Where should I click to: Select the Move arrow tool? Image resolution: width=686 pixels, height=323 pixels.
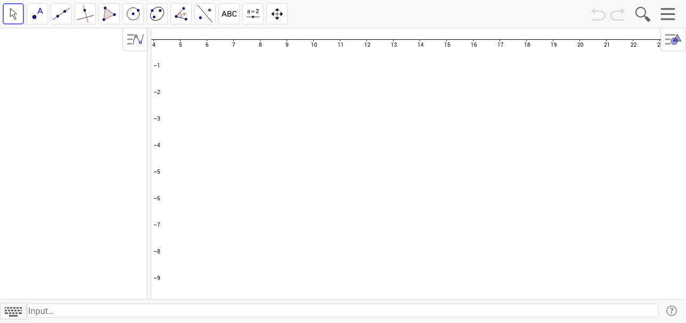pyautogui.click(x=13, y=14)
